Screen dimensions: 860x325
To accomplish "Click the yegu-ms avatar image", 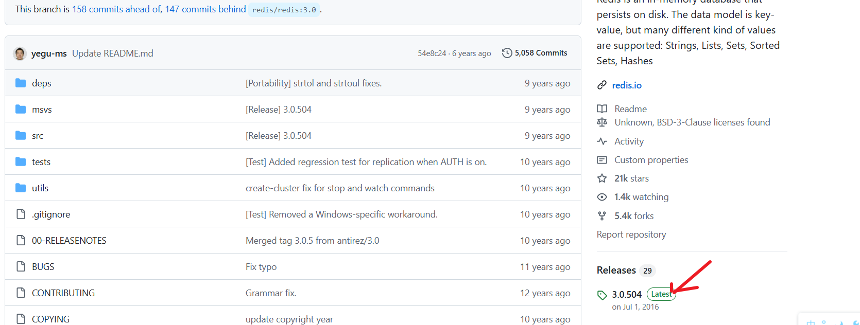I will [20, 53].
